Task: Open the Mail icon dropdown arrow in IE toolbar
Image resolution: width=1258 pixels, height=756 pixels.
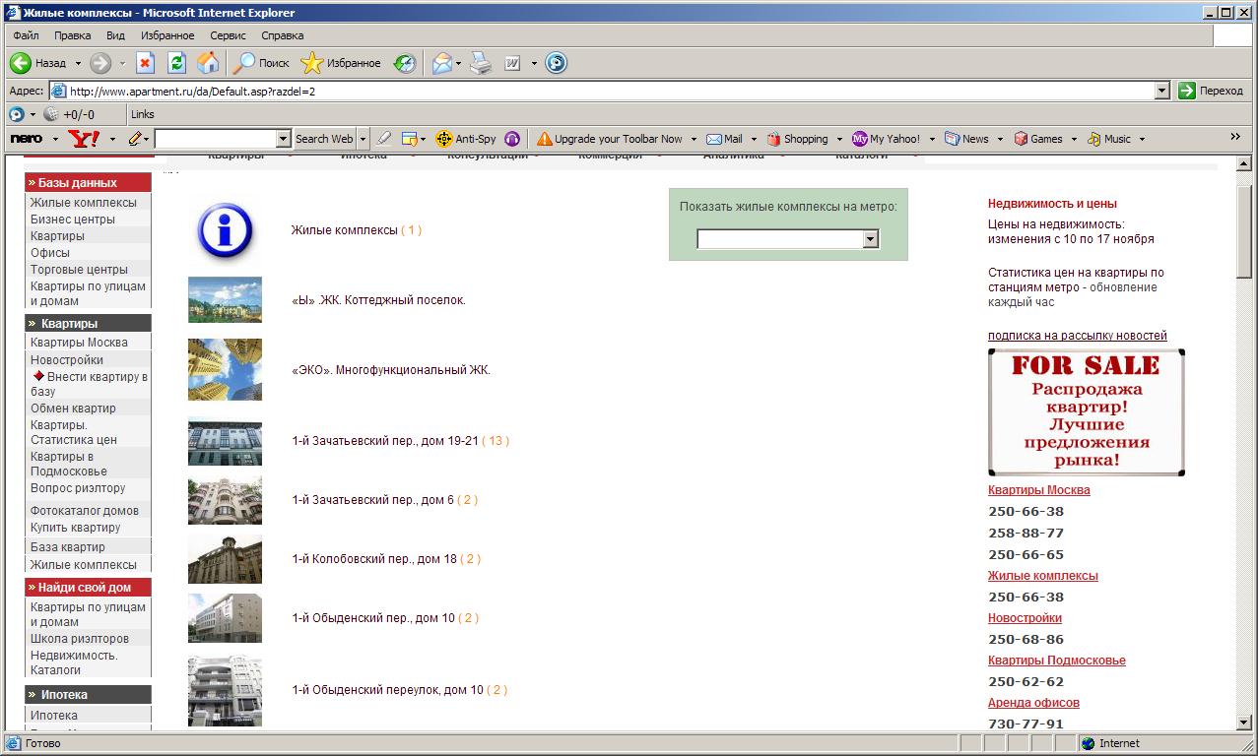Action: click(458, 63)
